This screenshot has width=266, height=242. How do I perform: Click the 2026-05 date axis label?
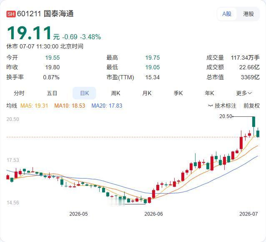tap(78, 214)
